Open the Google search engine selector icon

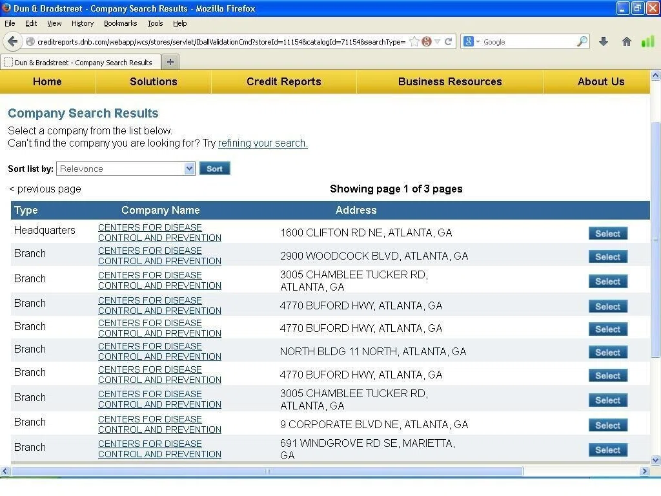pyautogui.click(x=469, y=41)
